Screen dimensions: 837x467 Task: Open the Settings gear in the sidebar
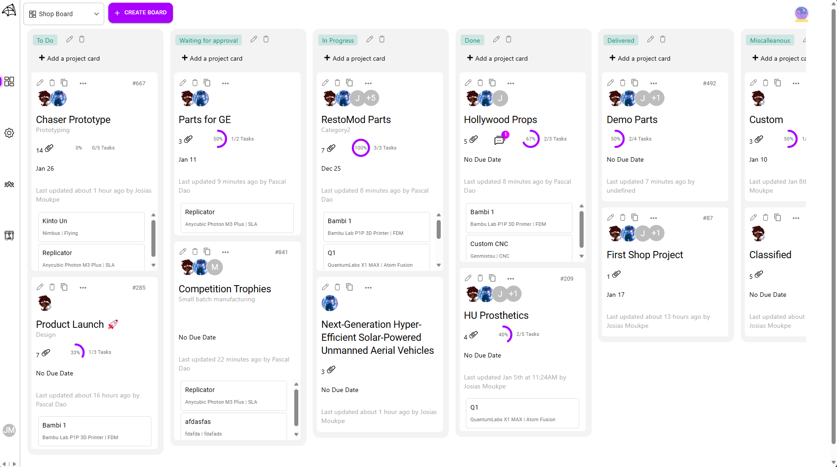(9, 132)
